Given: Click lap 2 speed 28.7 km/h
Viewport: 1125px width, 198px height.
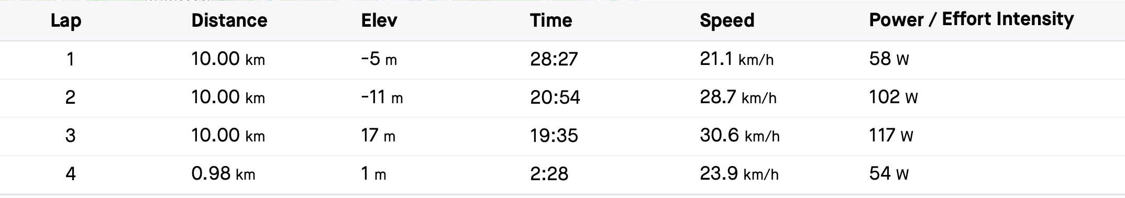Looking at the screenshot, I should [738, 97].
